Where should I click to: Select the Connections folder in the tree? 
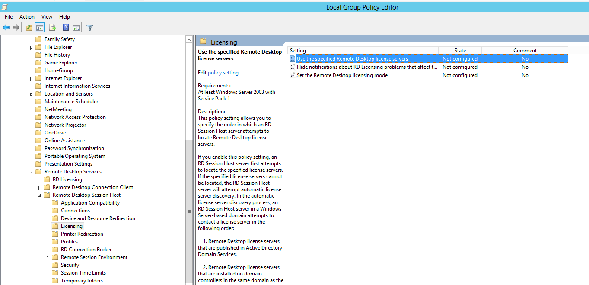tap(75, 211)
